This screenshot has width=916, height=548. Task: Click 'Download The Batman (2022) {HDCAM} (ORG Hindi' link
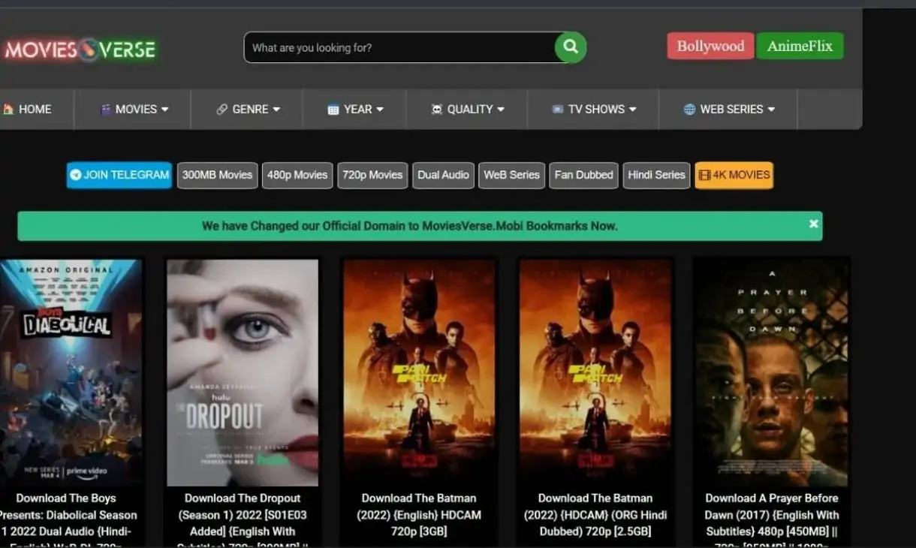595,515
